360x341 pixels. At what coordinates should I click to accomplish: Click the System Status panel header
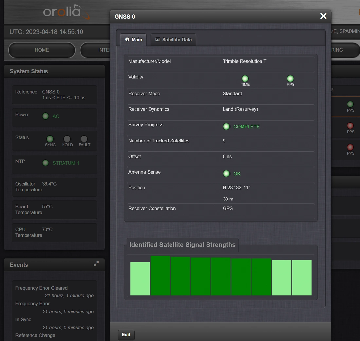54,71
